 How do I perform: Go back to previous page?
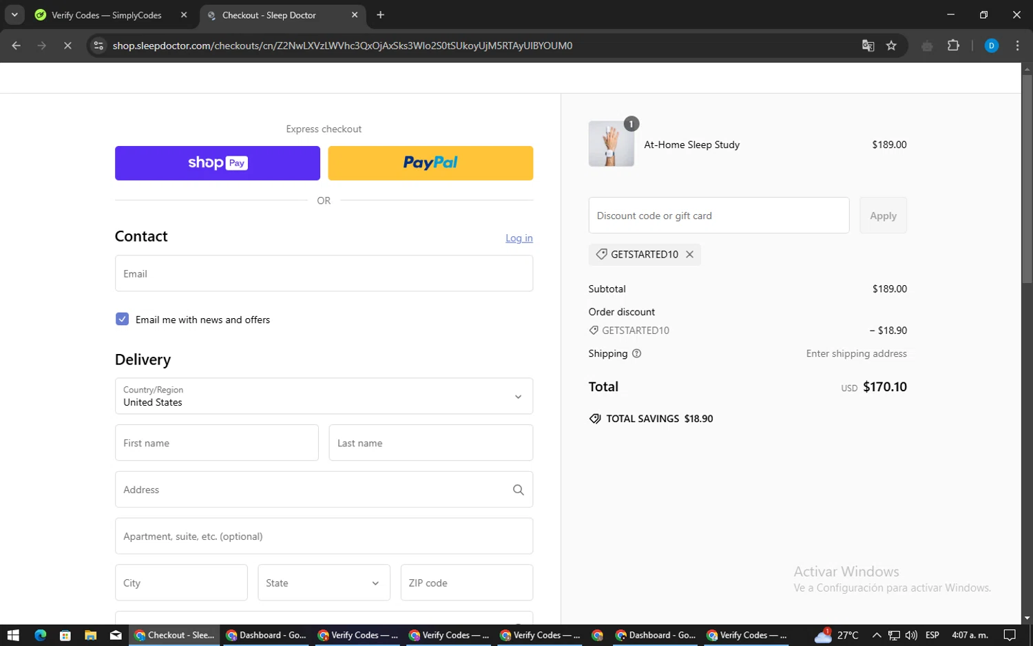pyautogui.click(x=17, y=45)
